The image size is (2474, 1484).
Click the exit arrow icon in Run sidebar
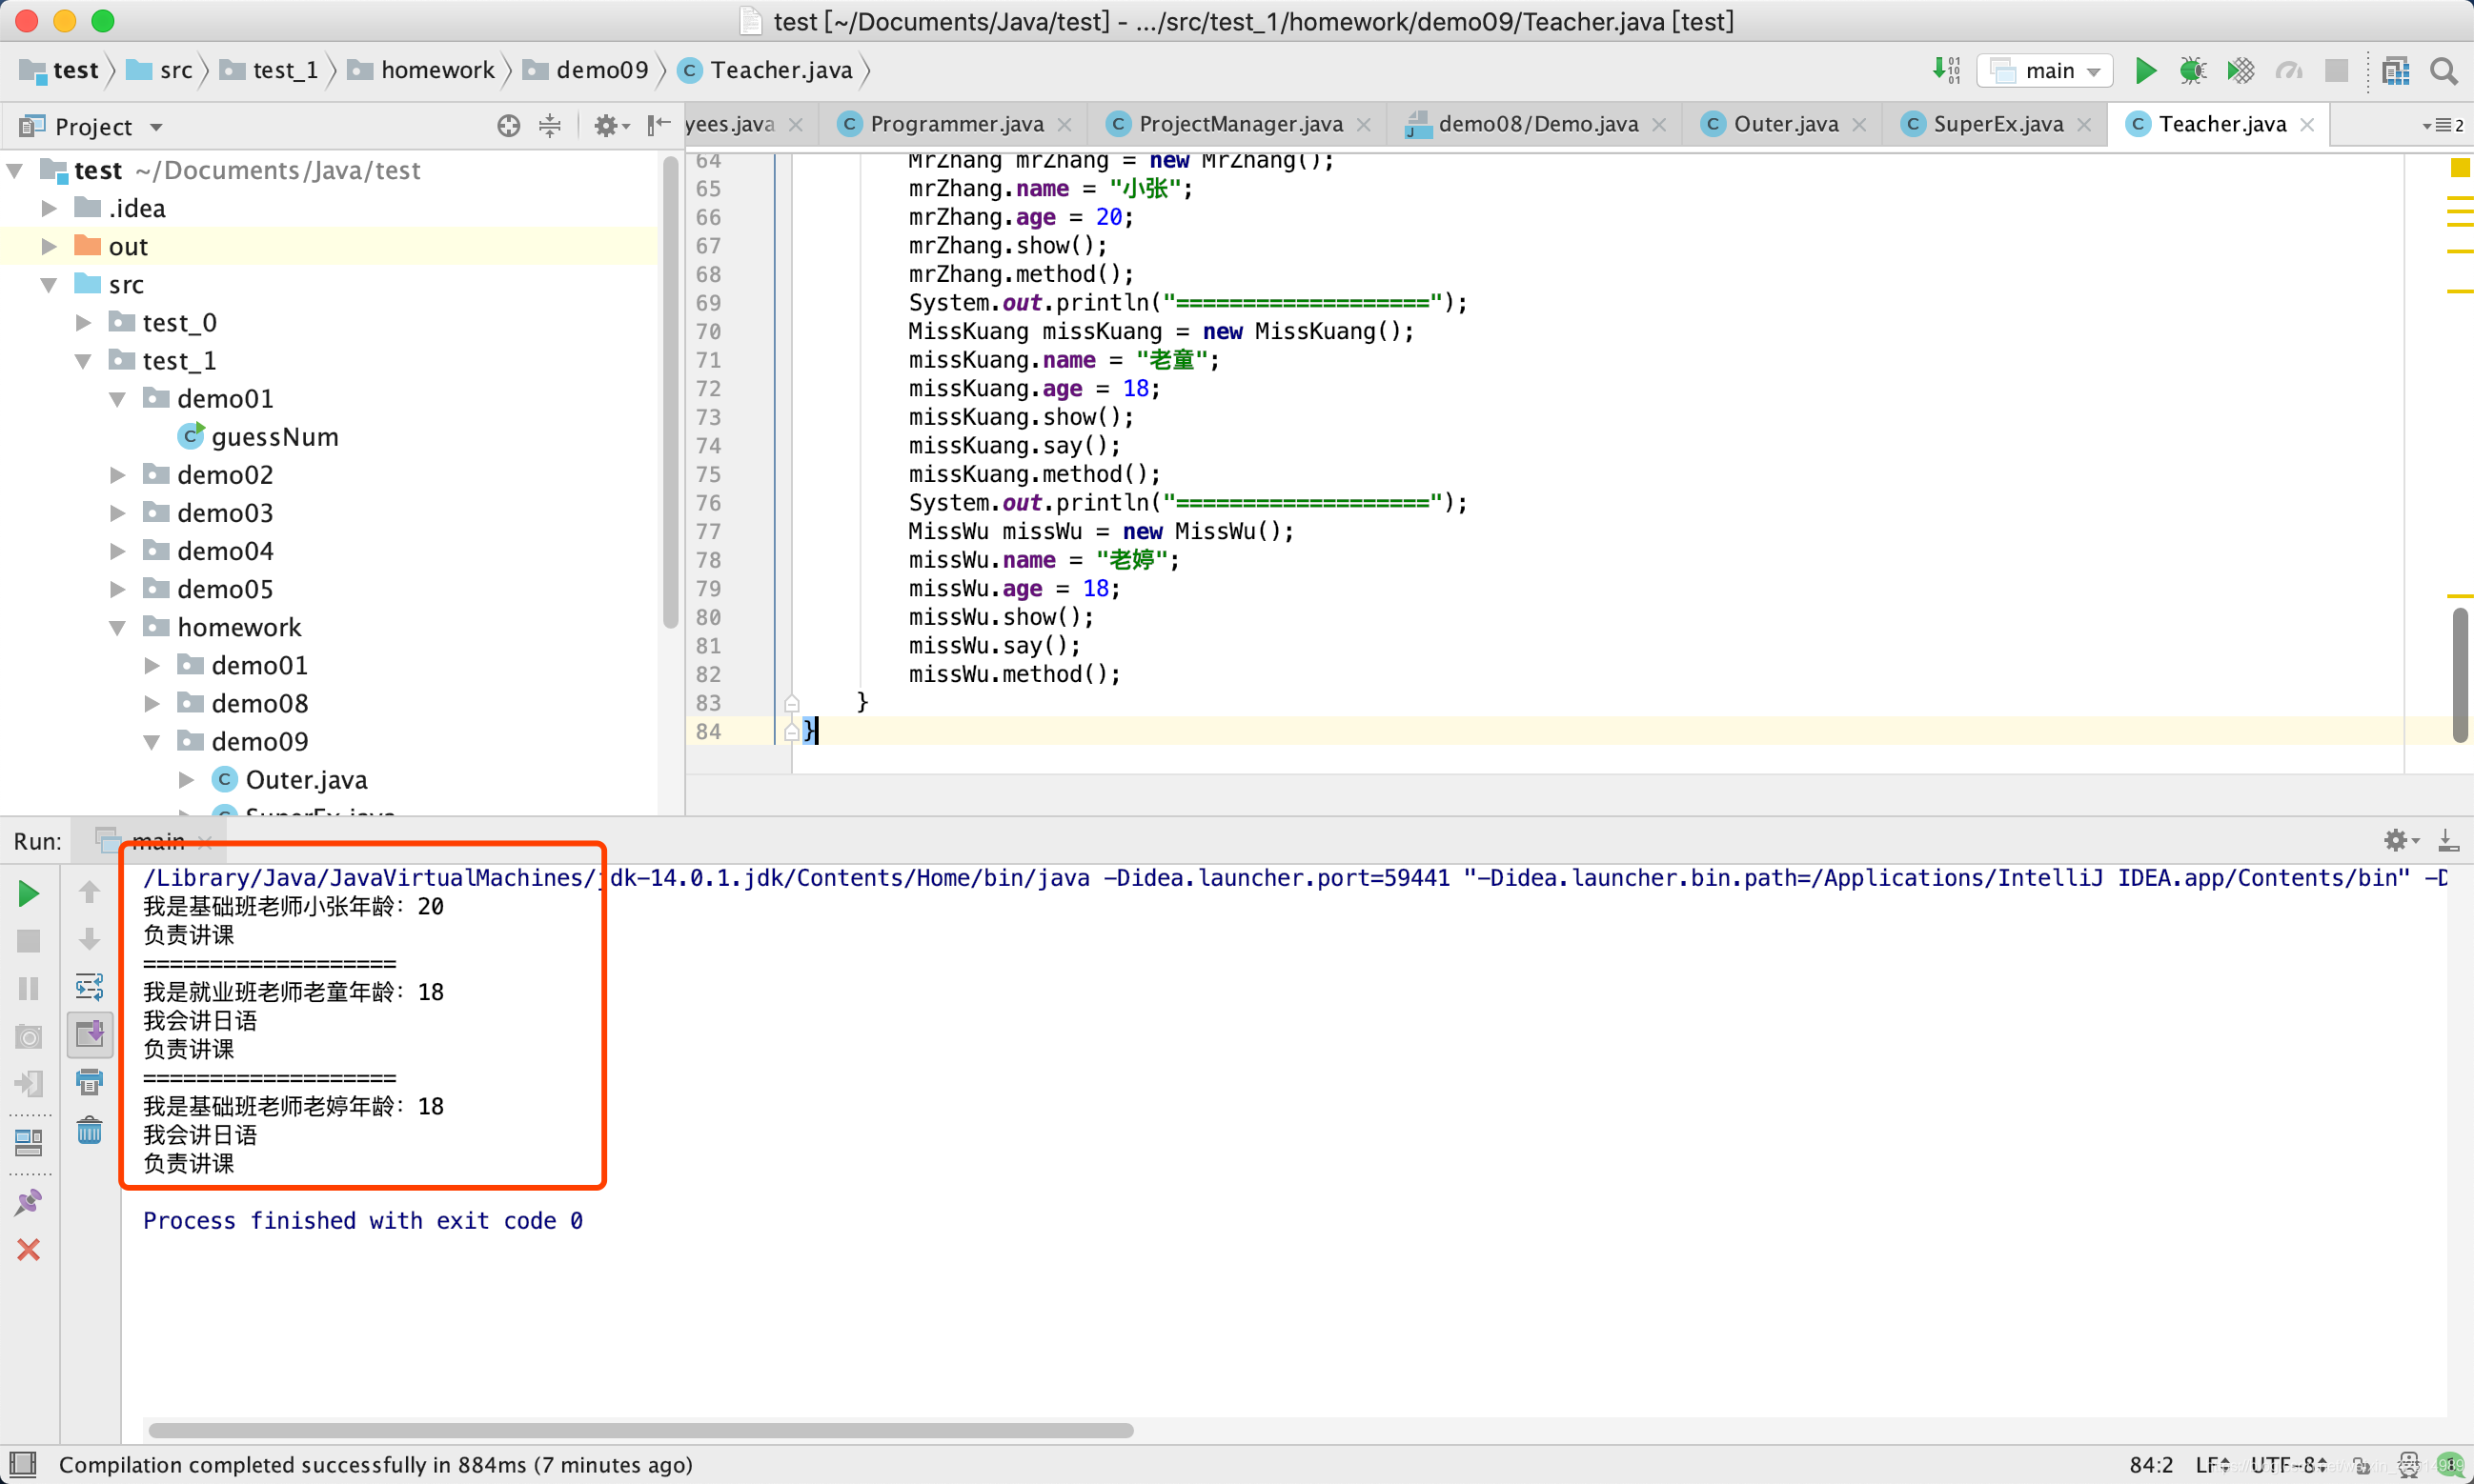[29, 1083]
